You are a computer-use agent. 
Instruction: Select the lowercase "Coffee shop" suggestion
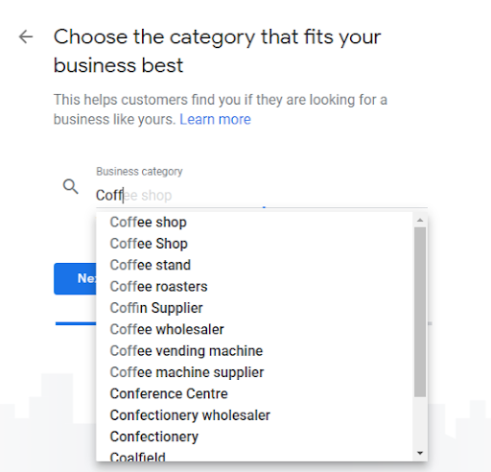pos(254,222)
